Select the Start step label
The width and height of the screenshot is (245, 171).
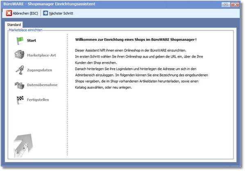pos(32,40)
